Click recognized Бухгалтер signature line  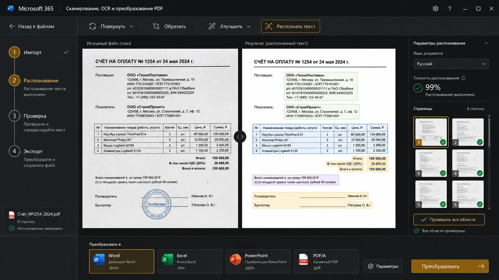pyautogui.click(x=312, y=205)
